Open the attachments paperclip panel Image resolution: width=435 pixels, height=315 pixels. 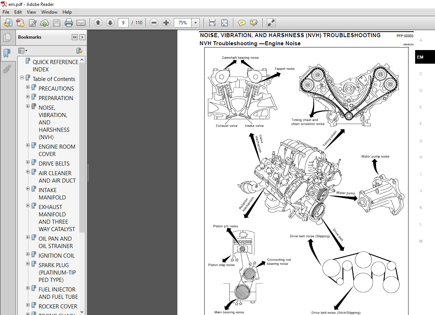point(7,69)
